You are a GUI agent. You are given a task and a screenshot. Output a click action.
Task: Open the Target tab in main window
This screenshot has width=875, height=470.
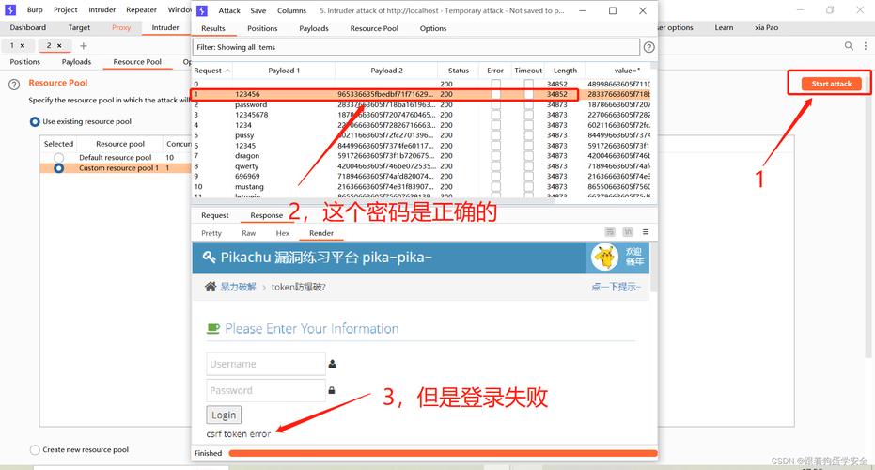click(x=79, y=27)
